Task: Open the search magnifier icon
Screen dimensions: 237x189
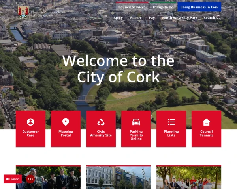Action: click(219, 17)
